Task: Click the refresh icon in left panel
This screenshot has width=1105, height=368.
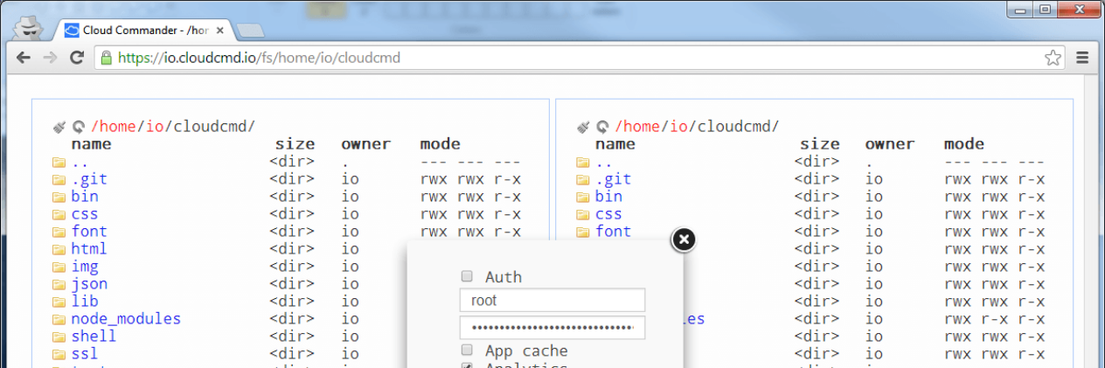Action: point(77,127)
